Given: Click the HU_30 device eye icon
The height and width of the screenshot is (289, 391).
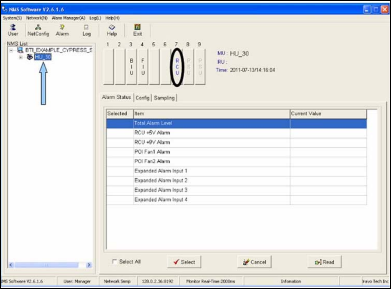Looking at the screenshot, I should [x=30, y=57].
